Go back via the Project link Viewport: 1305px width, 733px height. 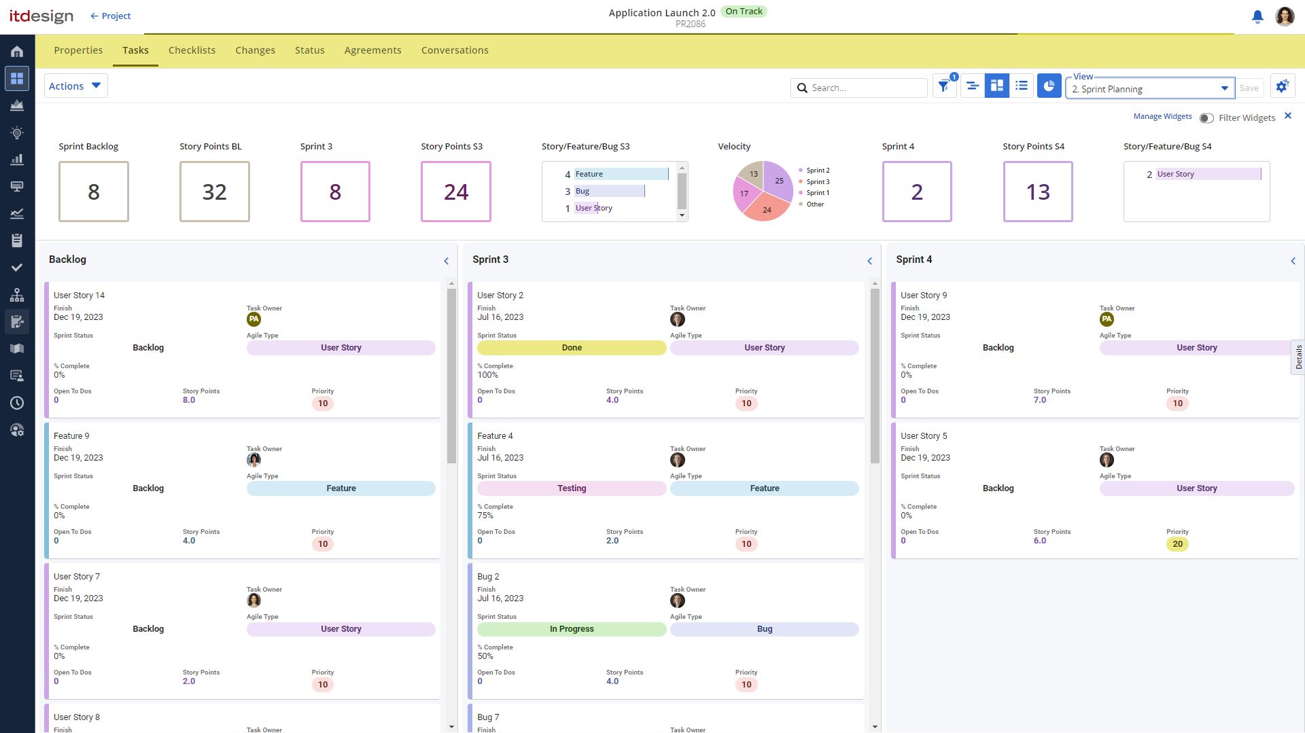tap(110, 16)
